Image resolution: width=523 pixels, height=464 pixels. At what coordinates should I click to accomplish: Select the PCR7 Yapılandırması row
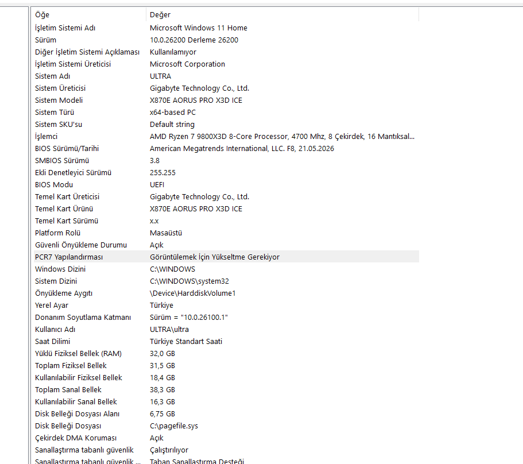[x=226, y=257]
